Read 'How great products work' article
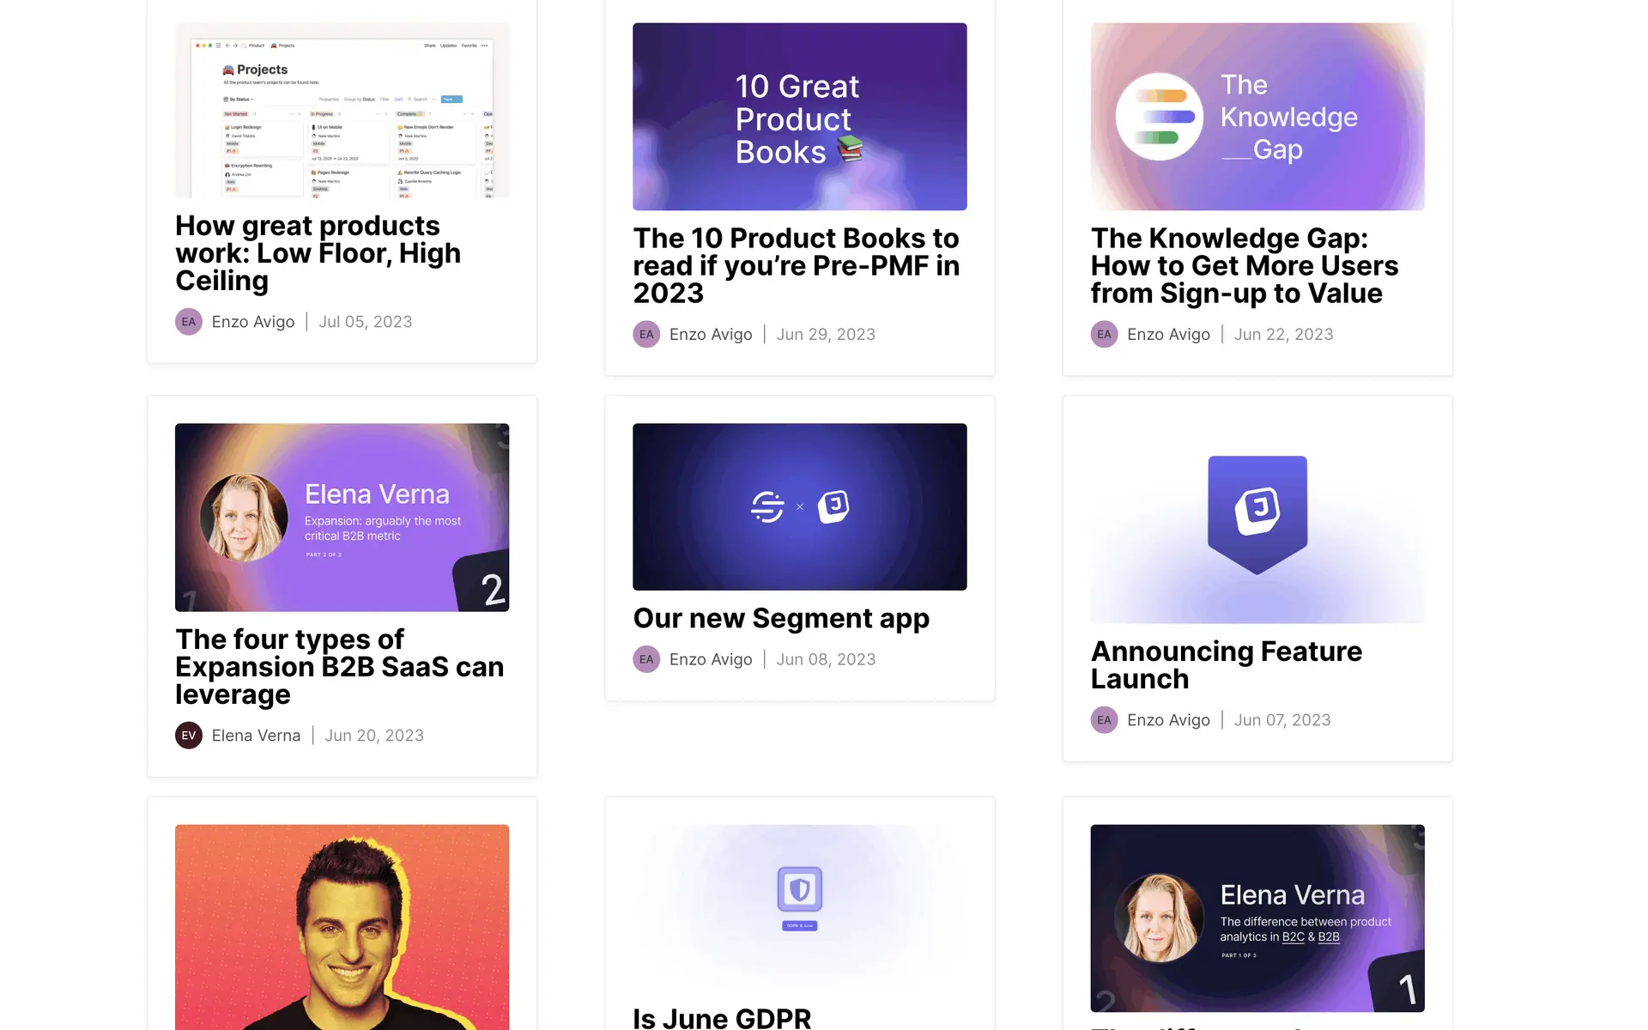Screen dimensions: 1648x1030 pyautogui.click(x=318, y=253)
